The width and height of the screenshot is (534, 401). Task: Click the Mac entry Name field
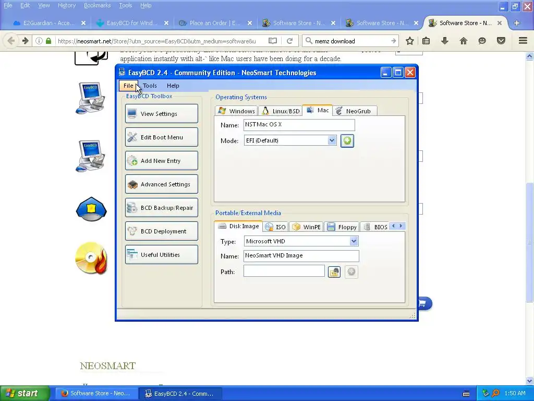coord(299,125)
